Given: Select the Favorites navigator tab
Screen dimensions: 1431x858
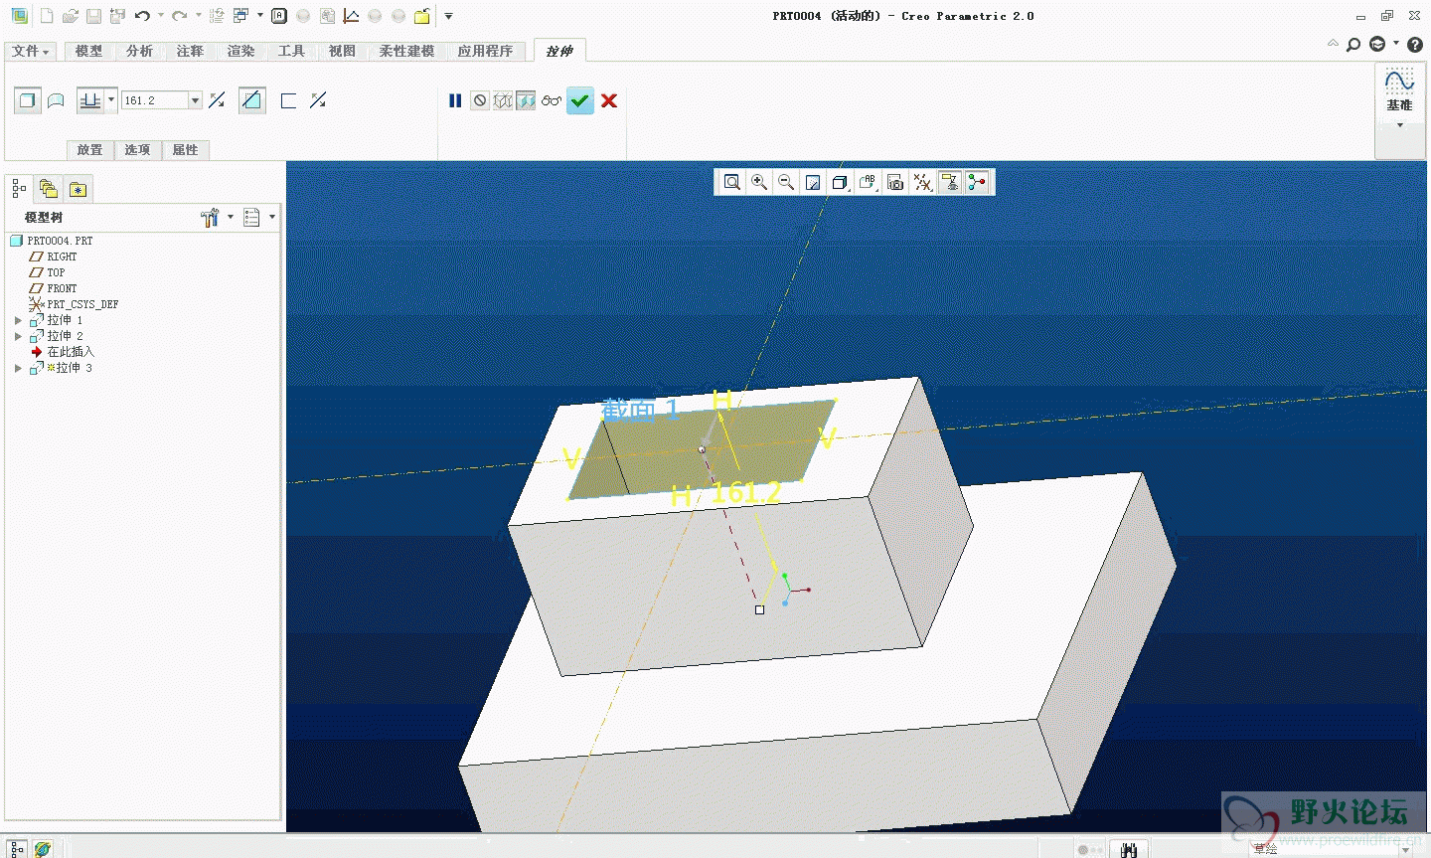Looking at the screenshot, I should (78, 189).
